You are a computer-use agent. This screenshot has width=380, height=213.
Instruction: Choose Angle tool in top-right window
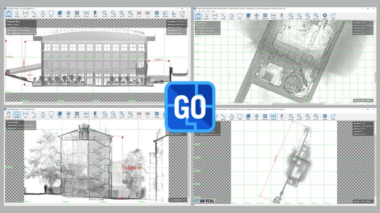pyautogui.click(x=232, y=16)
